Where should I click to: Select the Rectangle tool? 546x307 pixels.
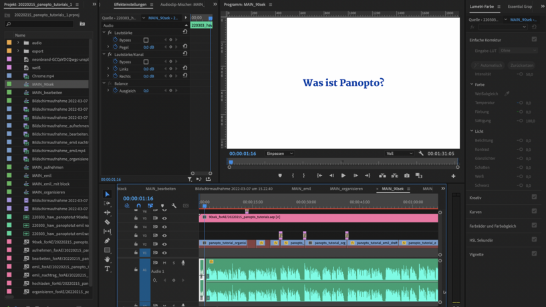click(107, 250)
